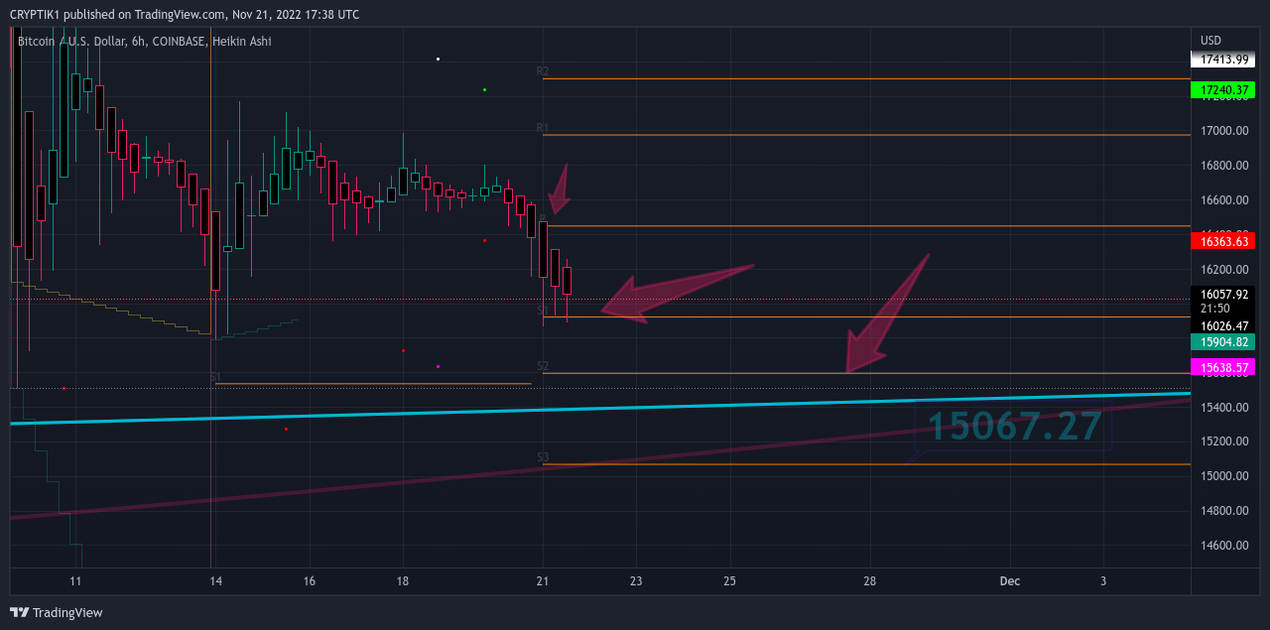Select the S3 pivot level line

point(866,464)
